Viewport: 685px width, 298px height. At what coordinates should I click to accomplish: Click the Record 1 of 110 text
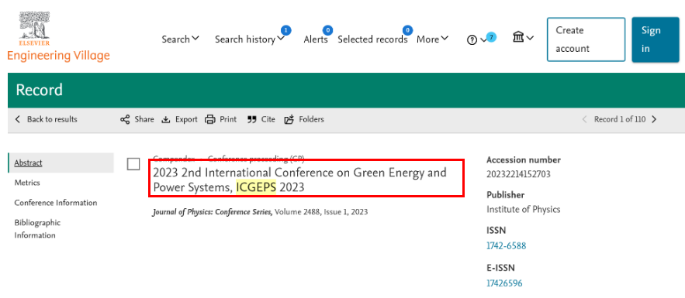point(620,119)
